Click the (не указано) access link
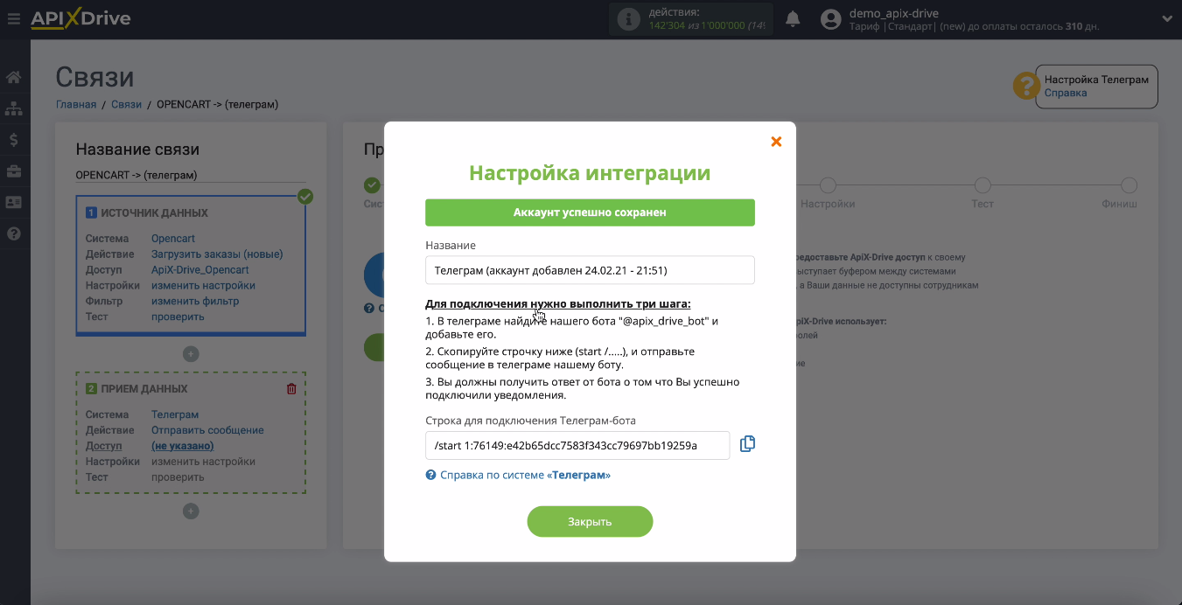Screen dimensions: 1182x605 (183, 446)
